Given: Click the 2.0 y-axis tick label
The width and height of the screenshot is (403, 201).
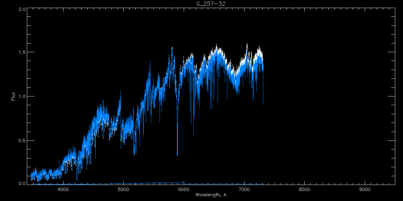Looking at the screenshot, I should click(21, 9).
